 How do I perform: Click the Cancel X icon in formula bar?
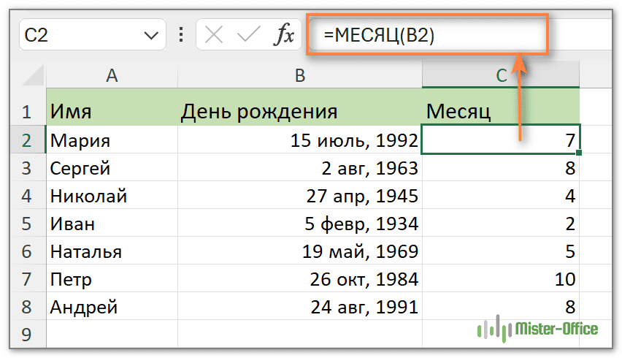(215, 36)
